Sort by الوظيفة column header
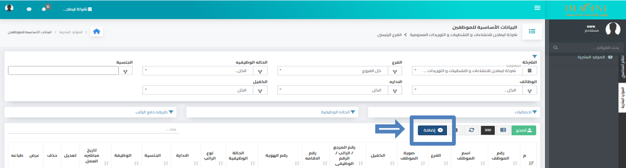 126,155
